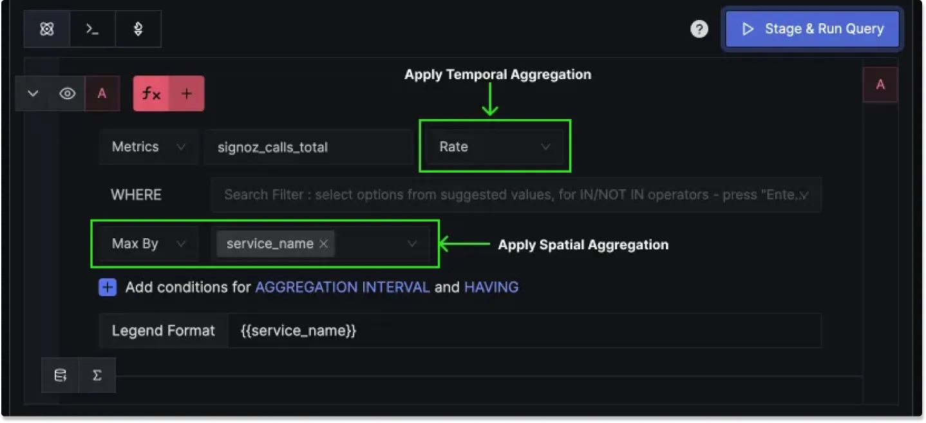This screenshot has height=423, width=926.
Task: Remove the service_name group-by tag
Action: coord(324,244)
